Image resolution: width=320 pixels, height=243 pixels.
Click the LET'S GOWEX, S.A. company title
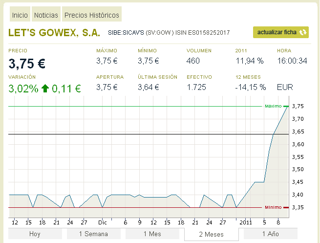54,33
